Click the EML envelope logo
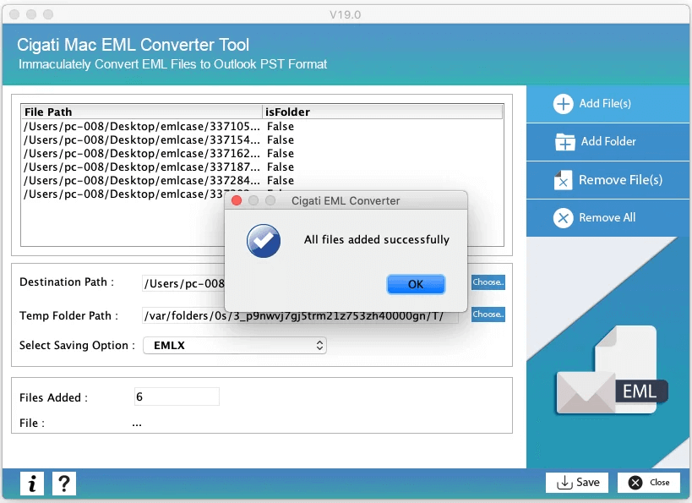The height and width of the screenshot is (503, 692). [611, 371]
